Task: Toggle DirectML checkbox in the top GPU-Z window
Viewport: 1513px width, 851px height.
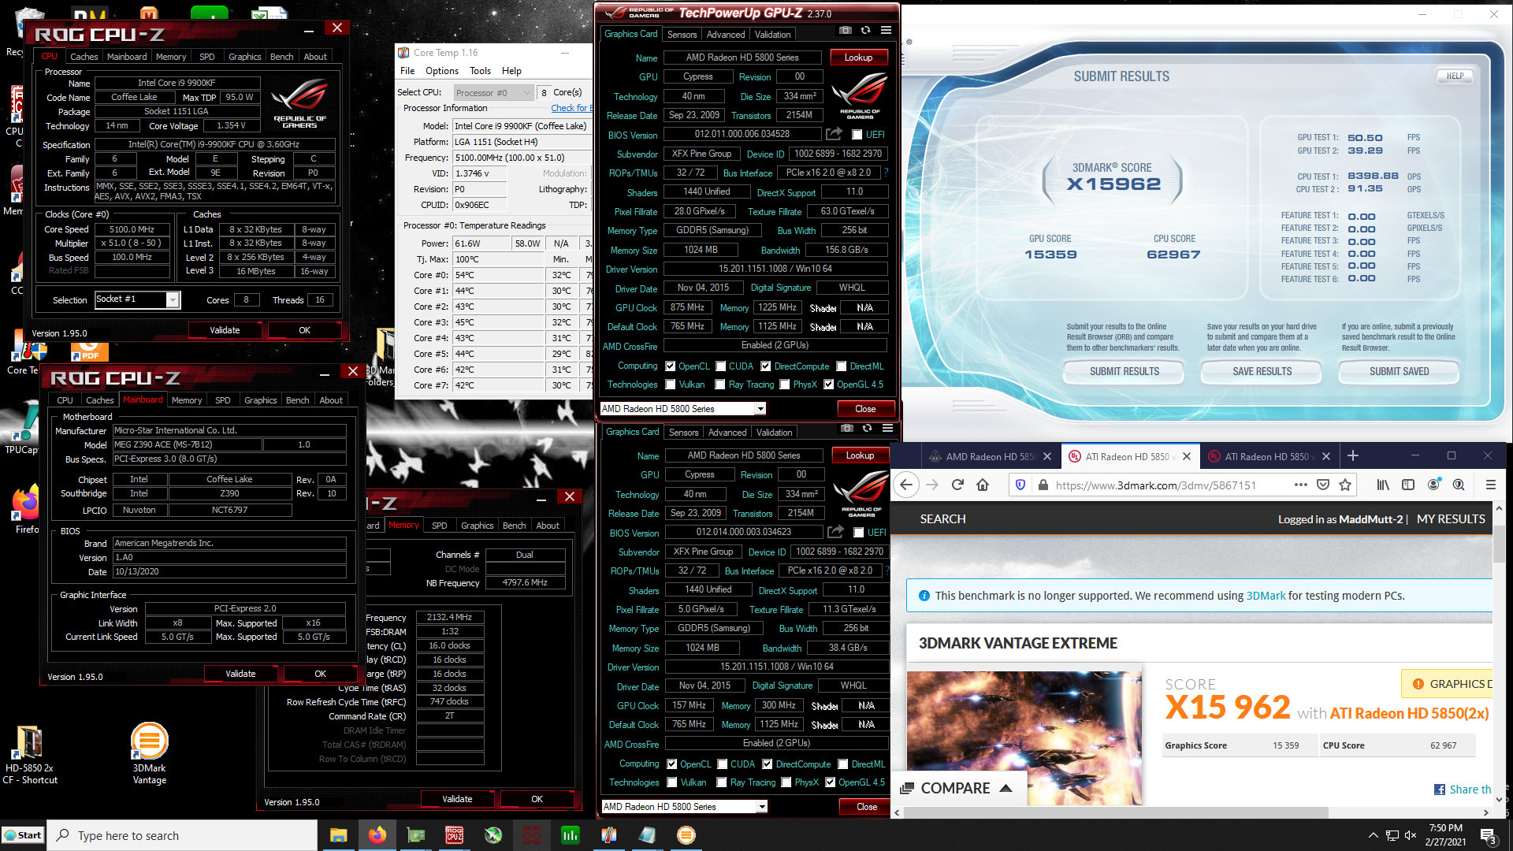Action: pos(842,366)
